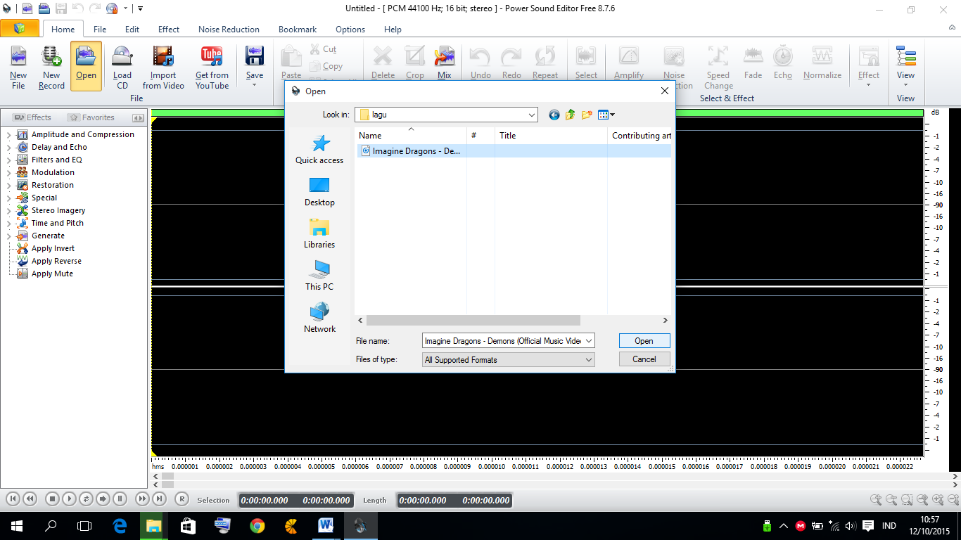This screenshot has width=961, height=540.
Task: Expand Filters and EQ tree node
Action: 9,160
